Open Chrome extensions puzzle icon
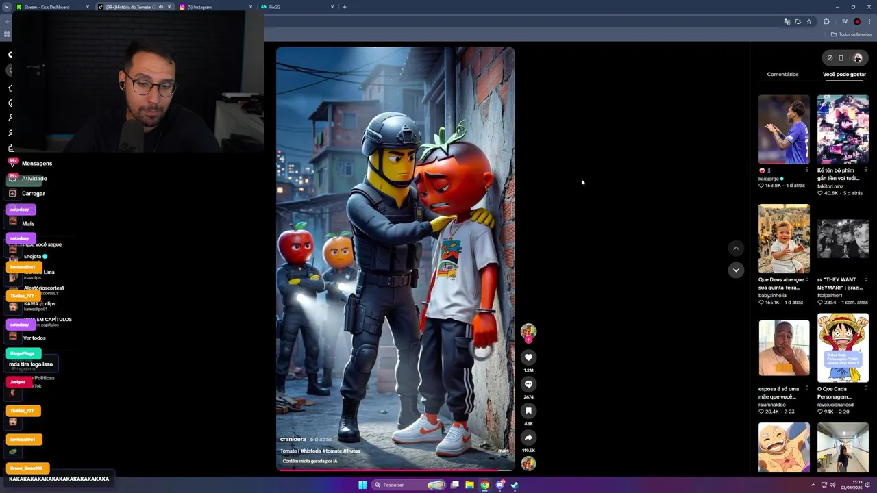Screen dimensions: 877x493 [826, 21]
